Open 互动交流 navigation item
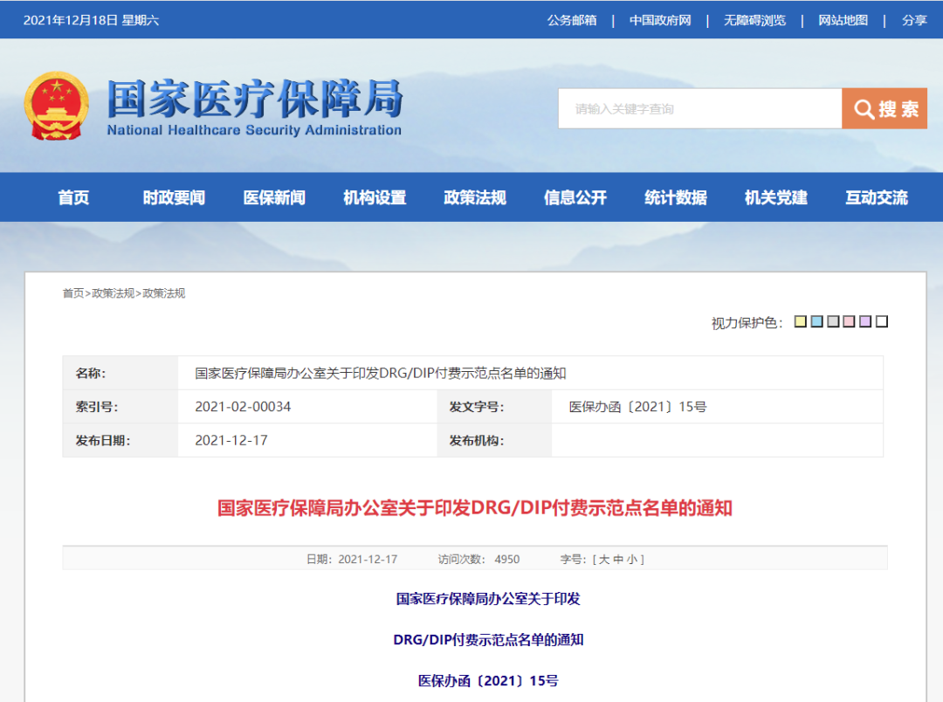 click(877, 197)
